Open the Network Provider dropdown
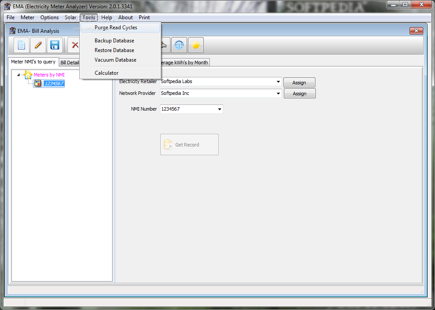Viewport: 435px width, 310px height. pos(278,93)
